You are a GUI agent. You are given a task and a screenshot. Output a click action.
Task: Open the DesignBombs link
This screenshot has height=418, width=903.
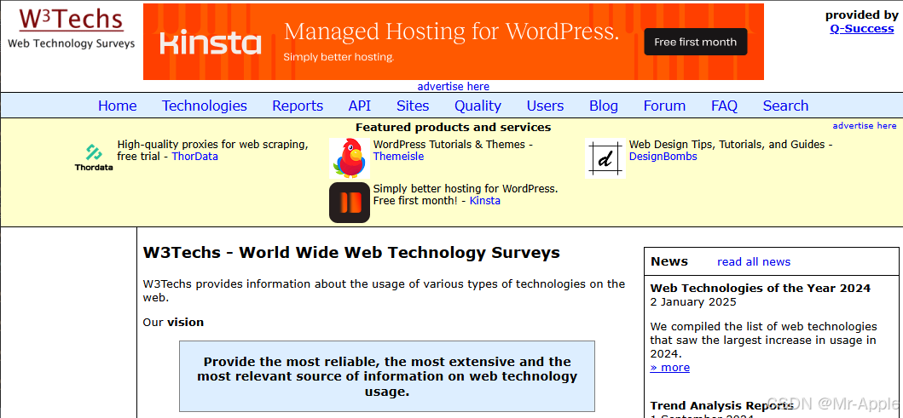pyautogui.click(x=663, y=156)
